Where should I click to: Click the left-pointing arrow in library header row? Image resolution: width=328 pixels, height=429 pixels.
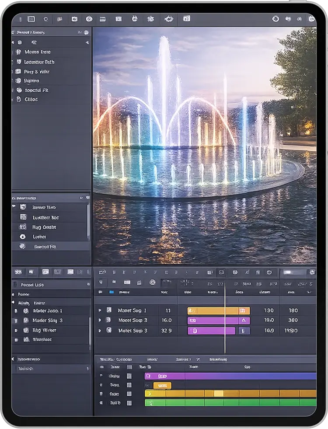tap(87, 42)
